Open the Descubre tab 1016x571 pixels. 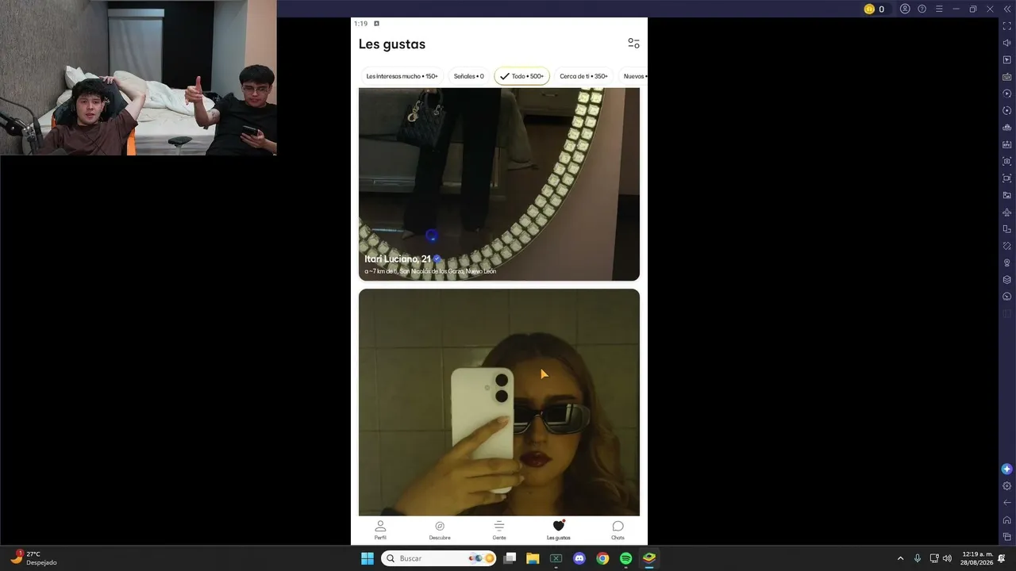coord(440,530)
